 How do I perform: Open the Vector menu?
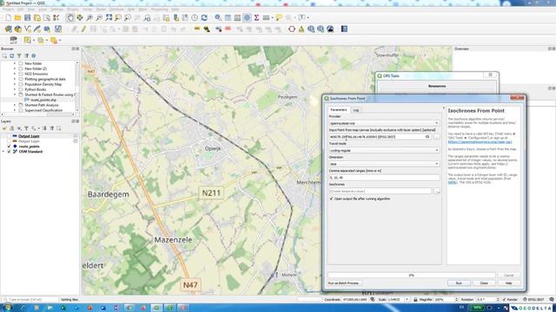pyautogui.click(x=88, y=10)
